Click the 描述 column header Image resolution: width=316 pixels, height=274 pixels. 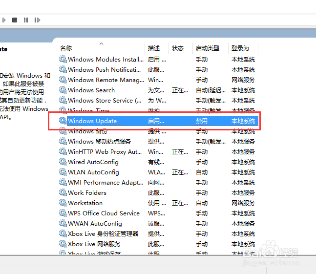(x=154, y=48)
